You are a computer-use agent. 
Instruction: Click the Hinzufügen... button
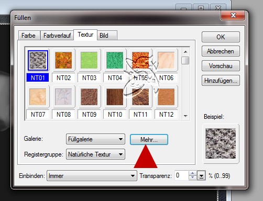(221, 81)
